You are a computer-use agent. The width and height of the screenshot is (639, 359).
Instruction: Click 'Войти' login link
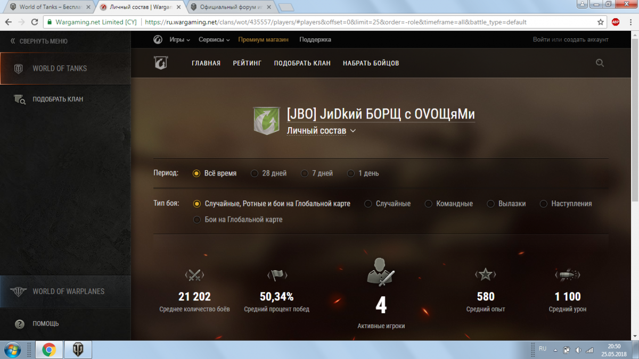[x=541, y=40]
